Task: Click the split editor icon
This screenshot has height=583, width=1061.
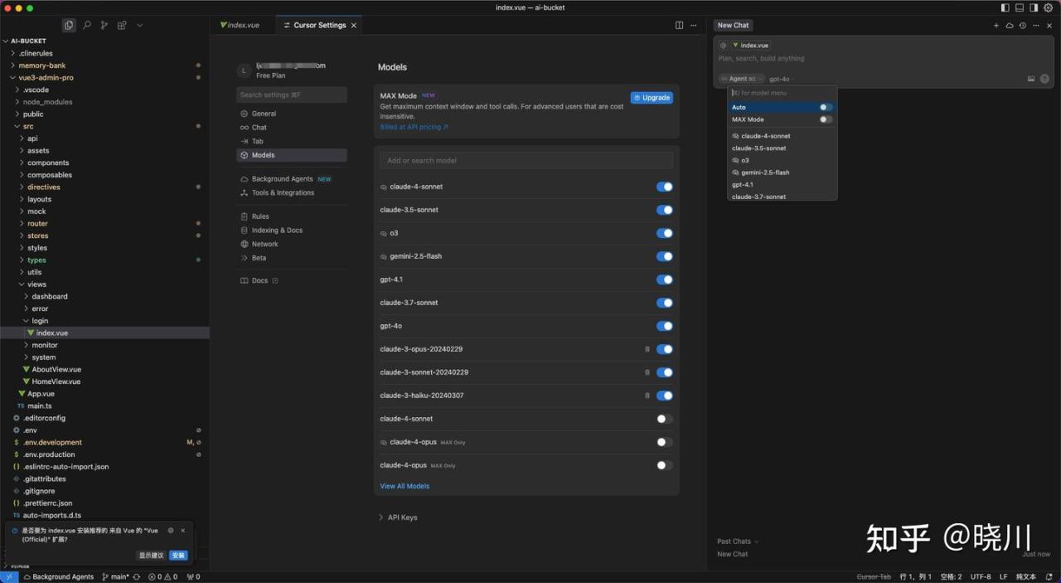Action: point(679,26)
